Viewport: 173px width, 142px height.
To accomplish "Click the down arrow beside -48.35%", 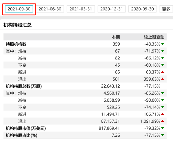I will [162, 44].
